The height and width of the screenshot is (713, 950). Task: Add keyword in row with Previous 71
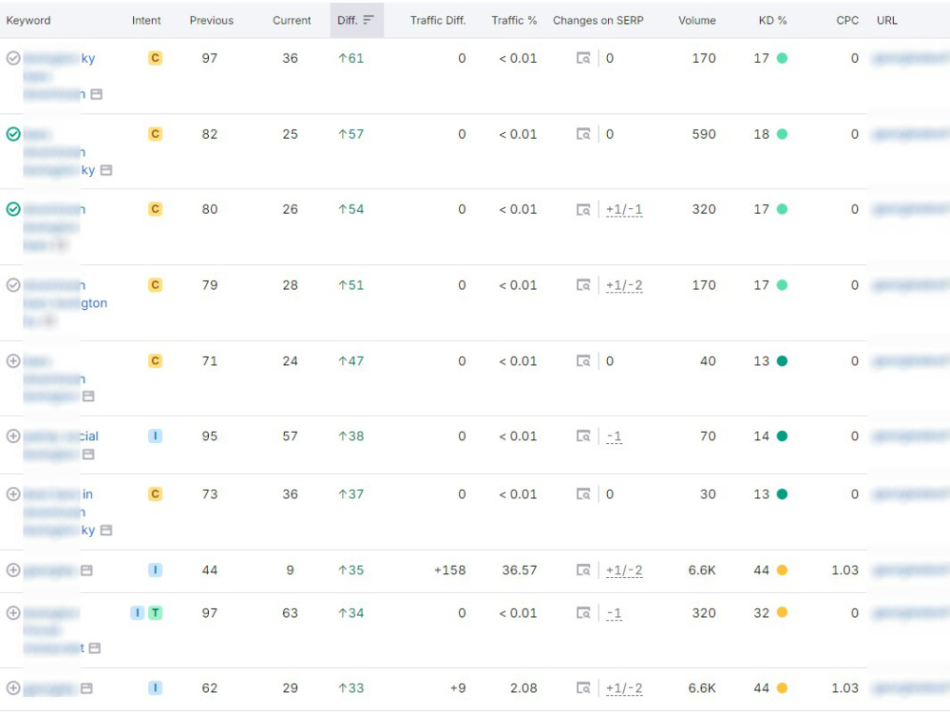[13, 360]
